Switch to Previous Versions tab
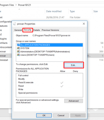Screen dimensions: 104x120 pos(50,30)
